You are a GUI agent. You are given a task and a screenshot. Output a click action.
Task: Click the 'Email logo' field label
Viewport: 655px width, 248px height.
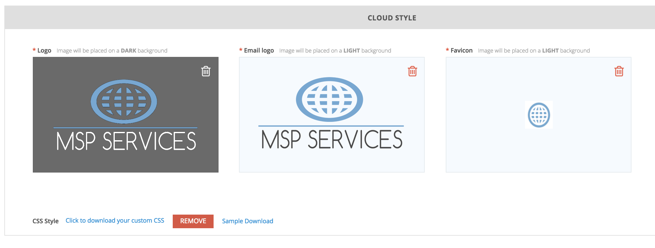click(259, 50)
